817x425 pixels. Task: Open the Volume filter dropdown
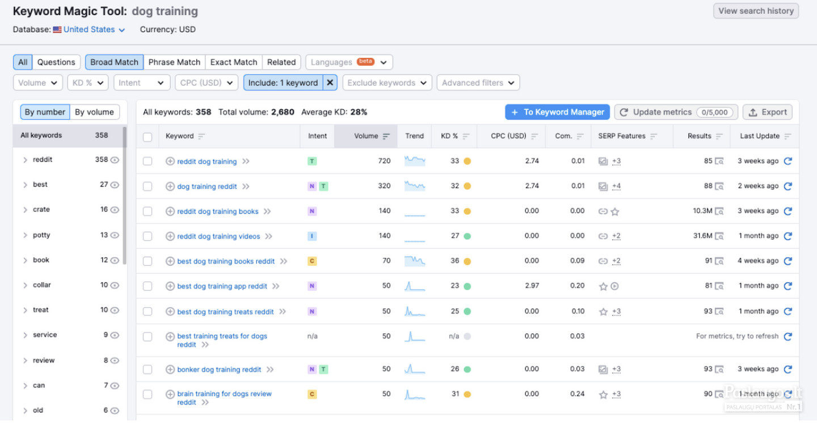point(38,83)
